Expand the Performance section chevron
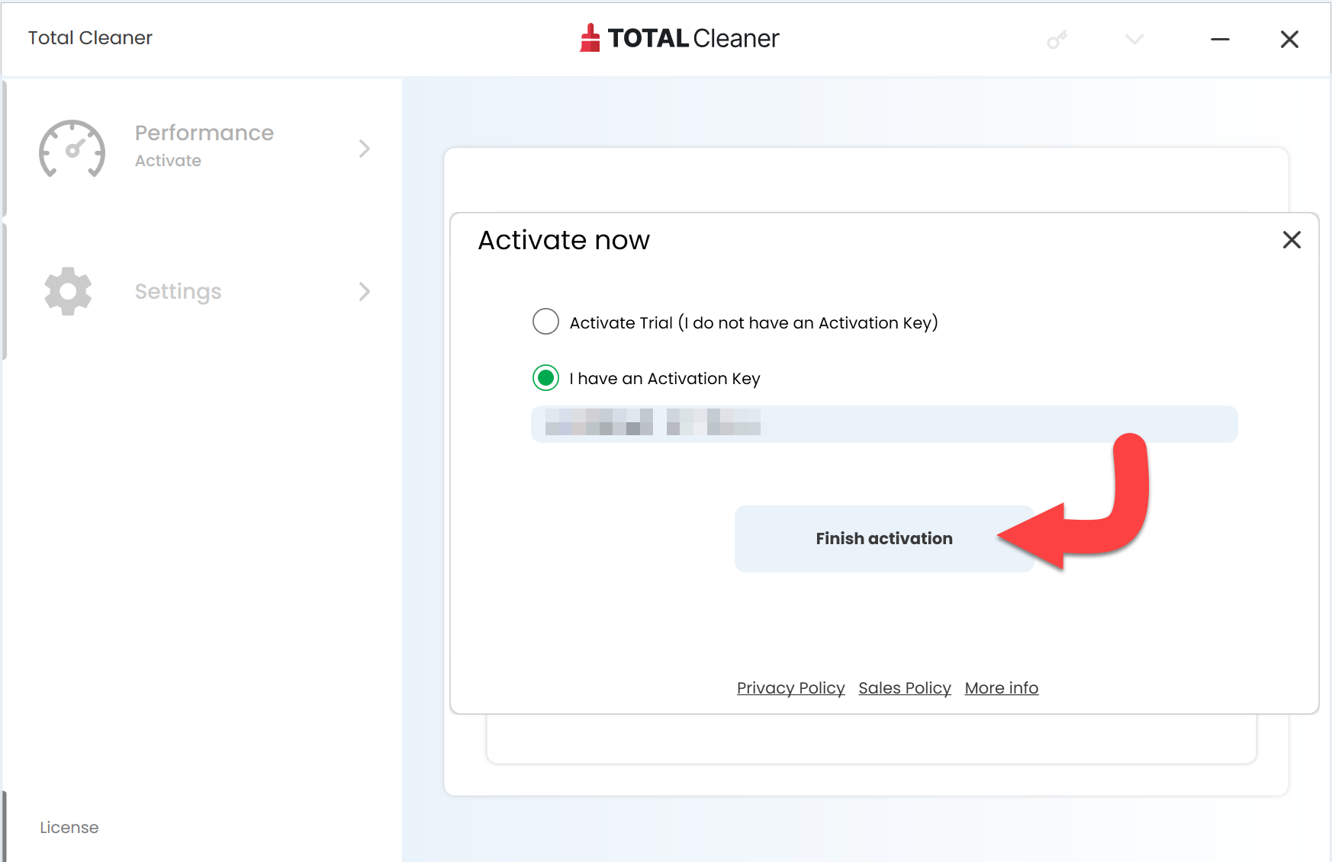 click(365, 149)
